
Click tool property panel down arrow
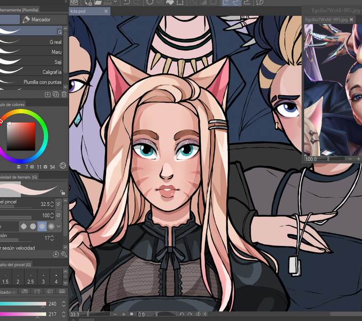pos(65,247)
